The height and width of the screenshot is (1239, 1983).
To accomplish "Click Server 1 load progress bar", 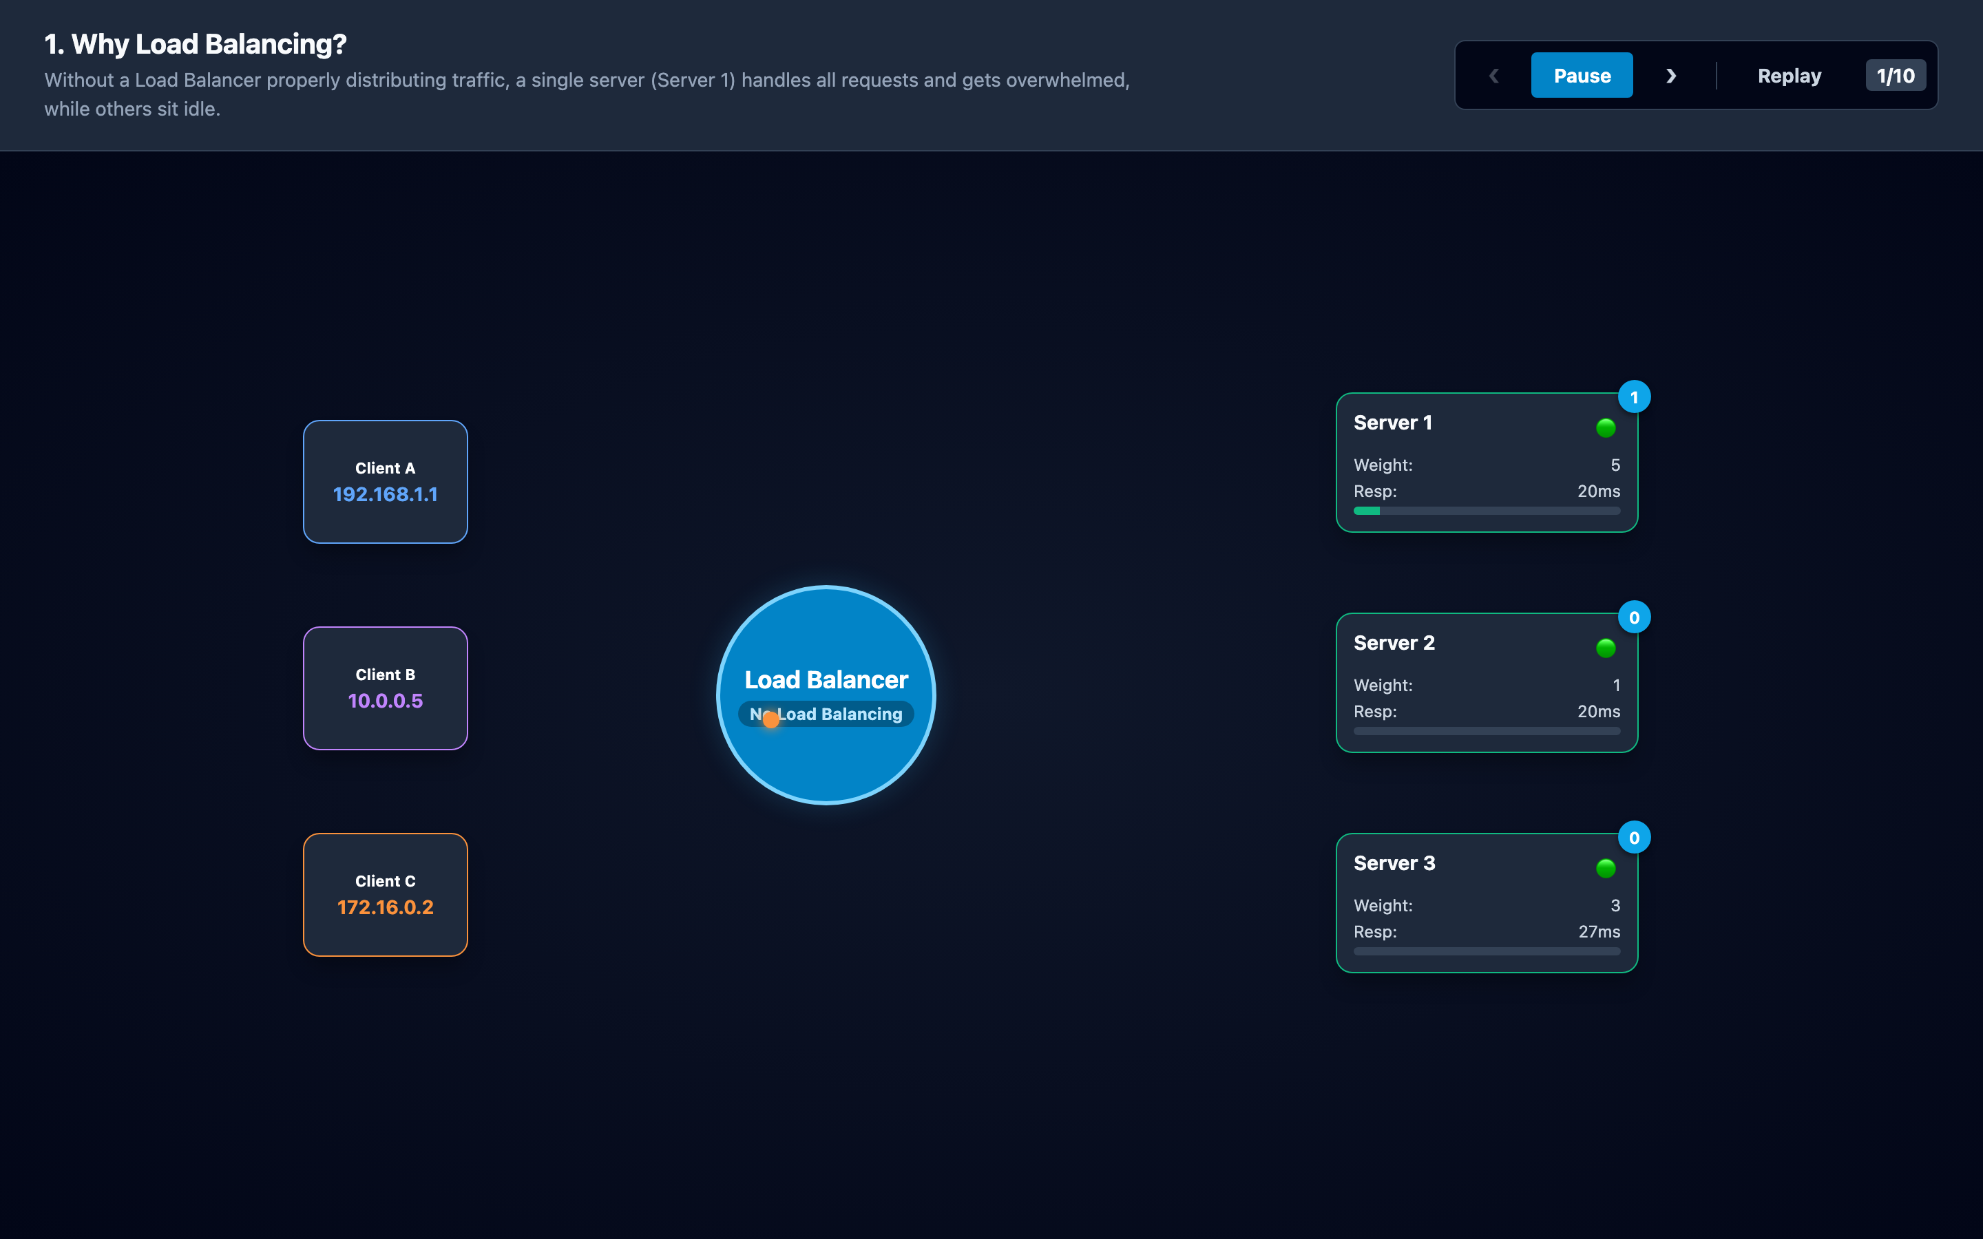I will (1487, 511).
